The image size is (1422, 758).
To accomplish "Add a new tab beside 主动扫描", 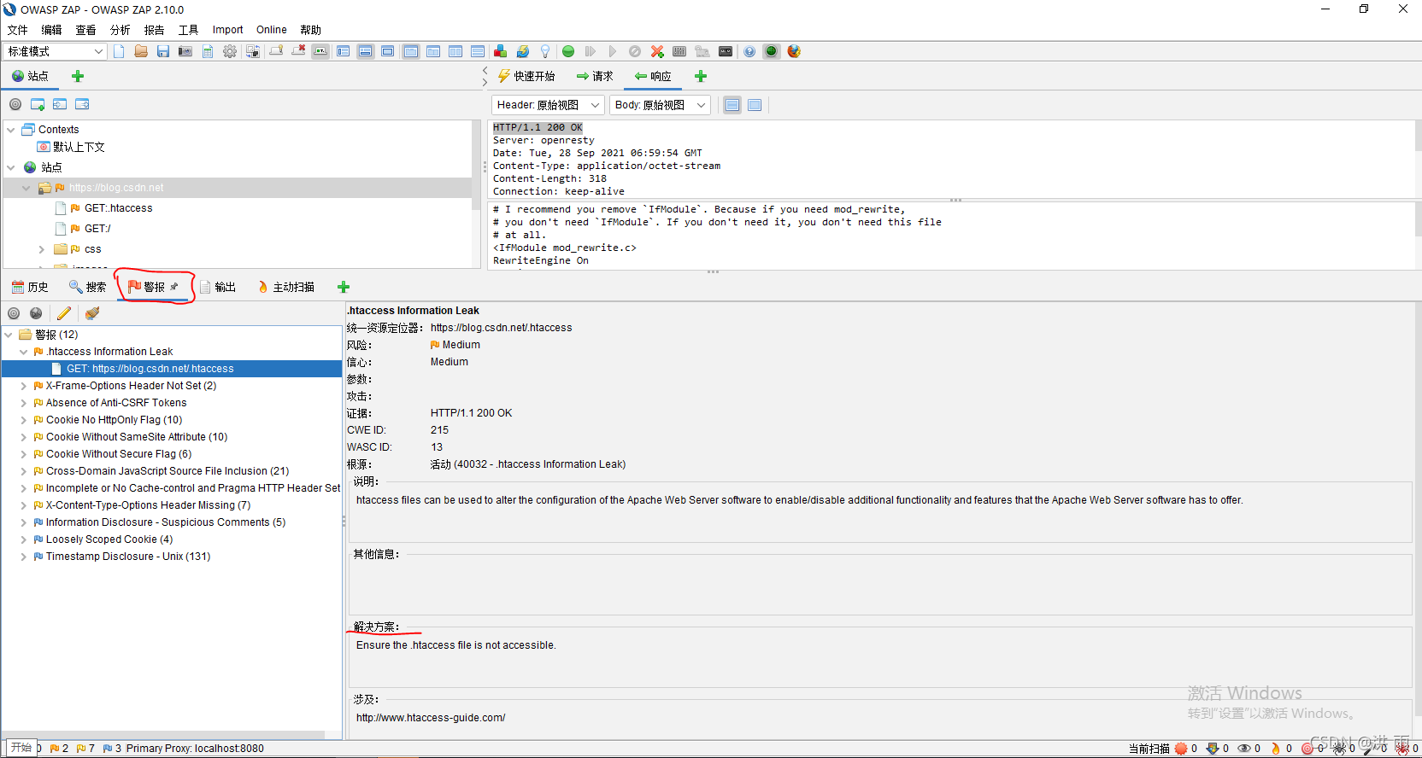I will coord(344,287).
